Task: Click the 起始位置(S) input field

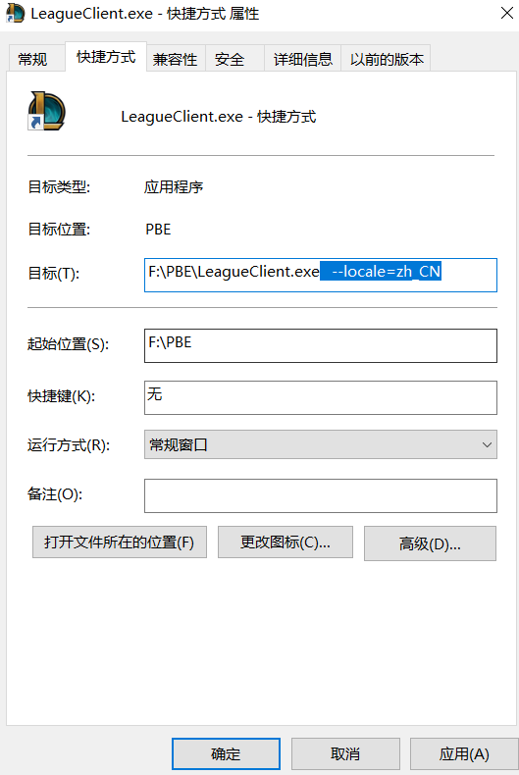Action: click(320, 345)
